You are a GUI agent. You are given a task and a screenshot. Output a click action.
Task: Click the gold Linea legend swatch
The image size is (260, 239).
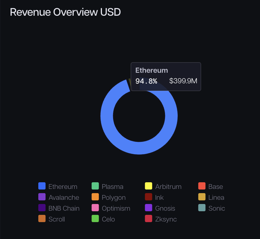point(202,197)
